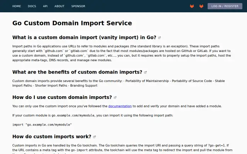Open anchor icon next to "How do custom imports work?"
This screenshot has height=154, width=247.
click(x=94, y=137)
